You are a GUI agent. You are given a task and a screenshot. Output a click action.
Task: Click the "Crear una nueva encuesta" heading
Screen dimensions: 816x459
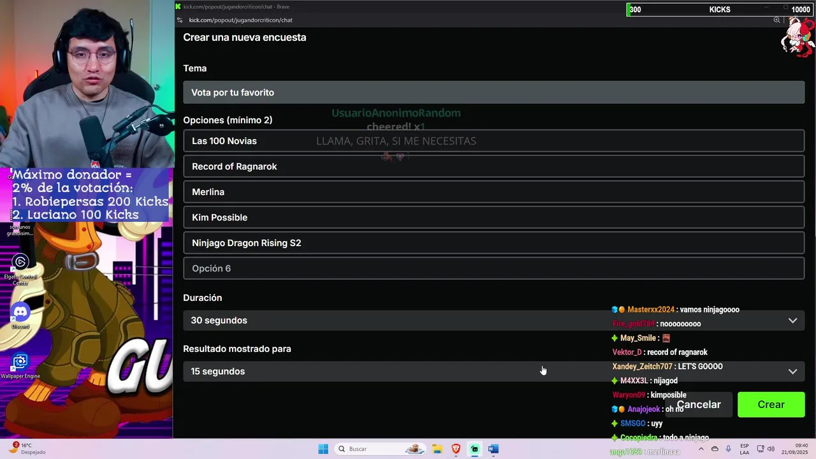245,37
